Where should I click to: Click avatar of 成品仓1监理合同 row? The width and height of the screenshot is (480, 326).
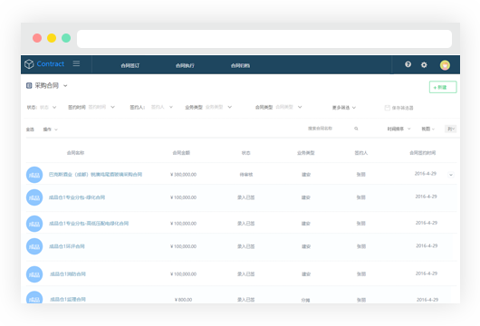tap(34, 298)
